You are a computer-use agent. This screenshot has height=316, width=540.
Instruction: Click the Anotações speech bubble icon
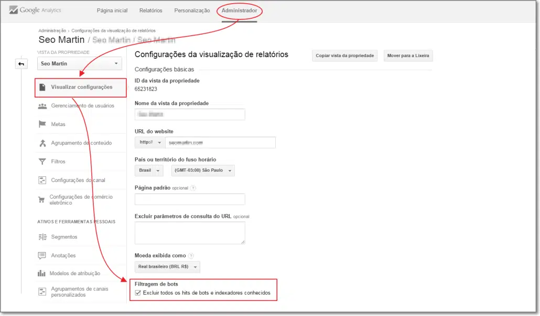click(x=42, y=255)
